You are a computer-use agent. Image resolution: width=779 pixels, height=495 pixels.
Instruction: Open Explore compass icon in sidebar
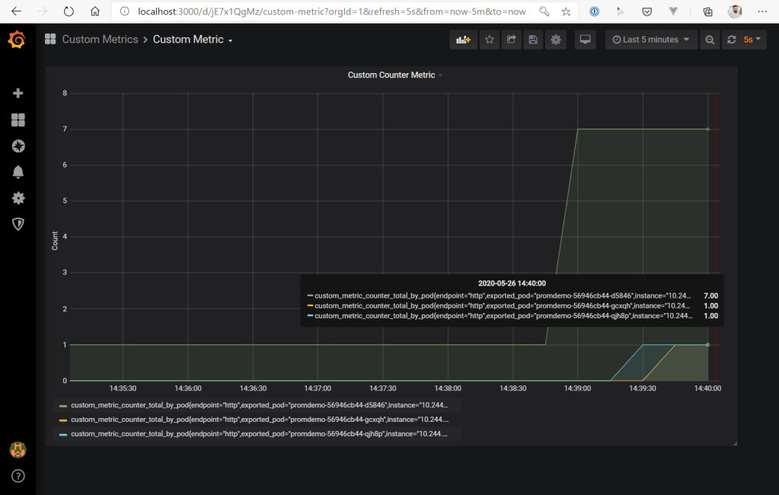tap(18, 145)
